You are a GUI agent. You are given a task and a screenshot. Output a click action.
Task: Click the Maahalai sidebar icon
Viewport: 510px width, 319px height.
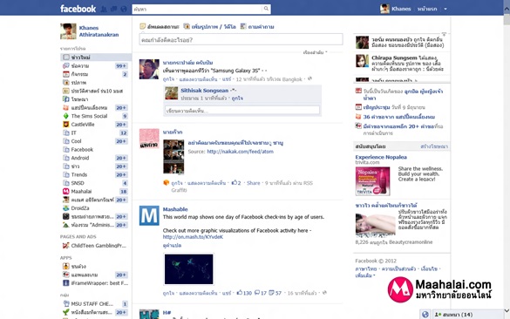(x=66, y=192)
